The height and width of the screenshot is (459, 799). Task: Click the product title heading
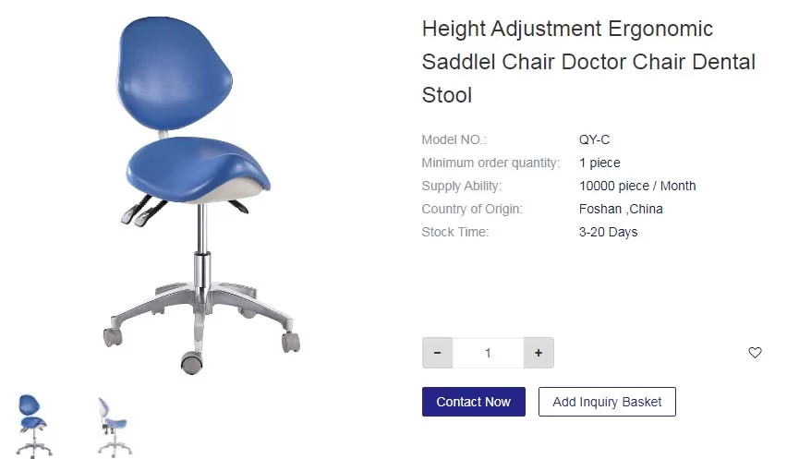[x=588, y=62]
